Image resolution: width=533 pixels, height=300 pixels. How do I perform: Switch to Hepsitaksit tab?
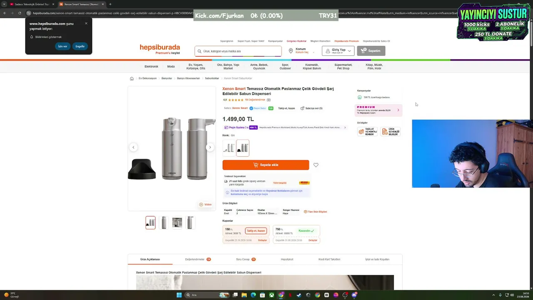coord(287,259)
